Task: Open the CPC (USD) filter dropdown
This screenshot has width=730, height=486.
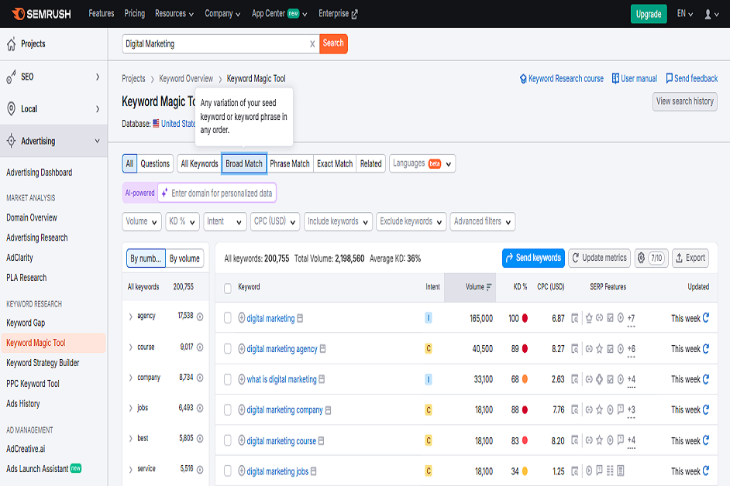Action: point(274,222)
